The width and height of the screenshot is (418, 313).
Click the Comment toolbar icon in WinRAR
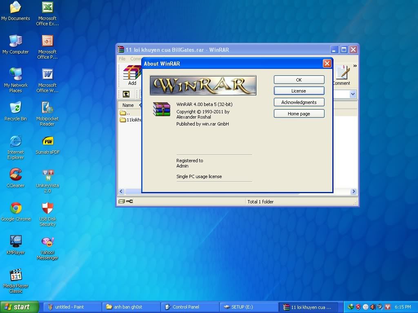coord(342,75)
